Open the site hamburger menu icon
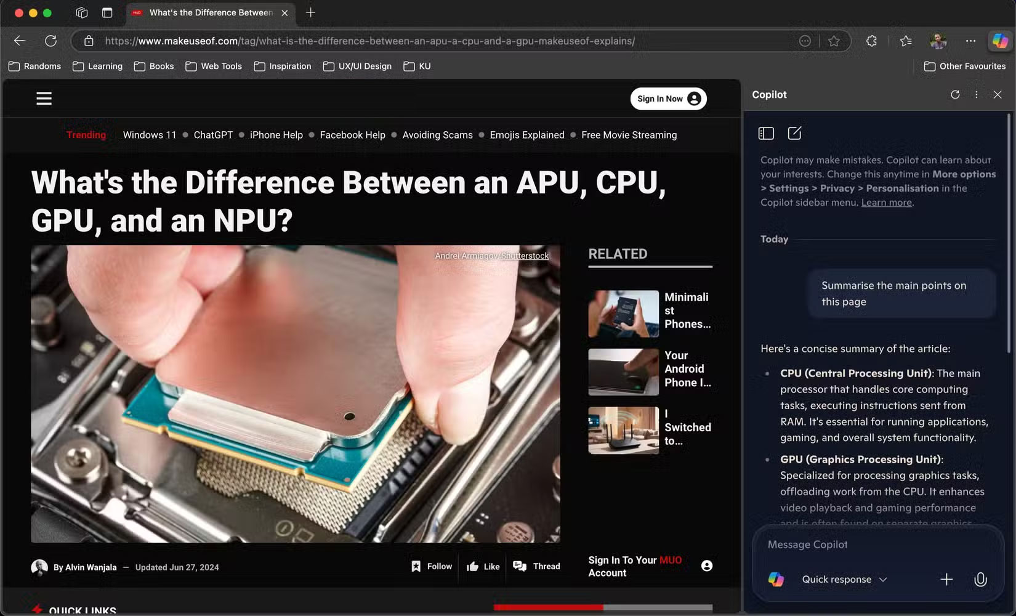 [x=44, y=98]
